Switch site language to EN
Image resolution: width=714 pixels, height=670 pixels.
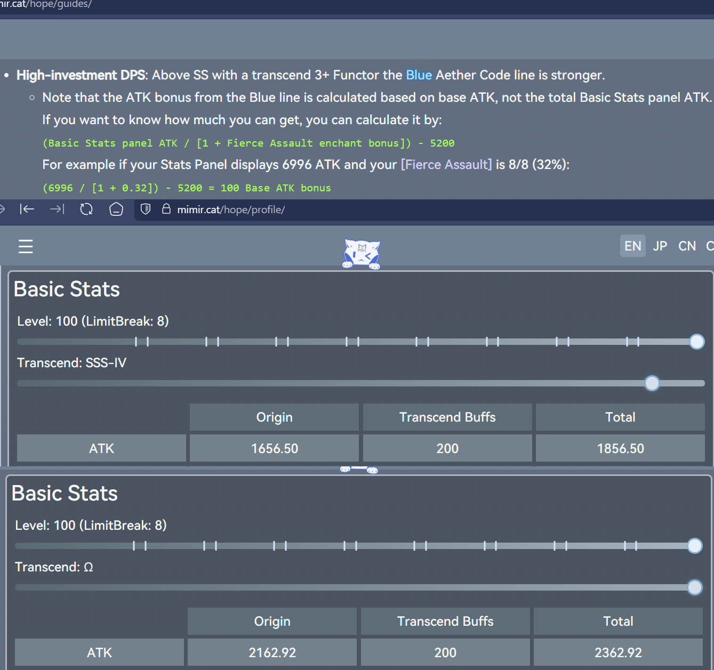632,246
